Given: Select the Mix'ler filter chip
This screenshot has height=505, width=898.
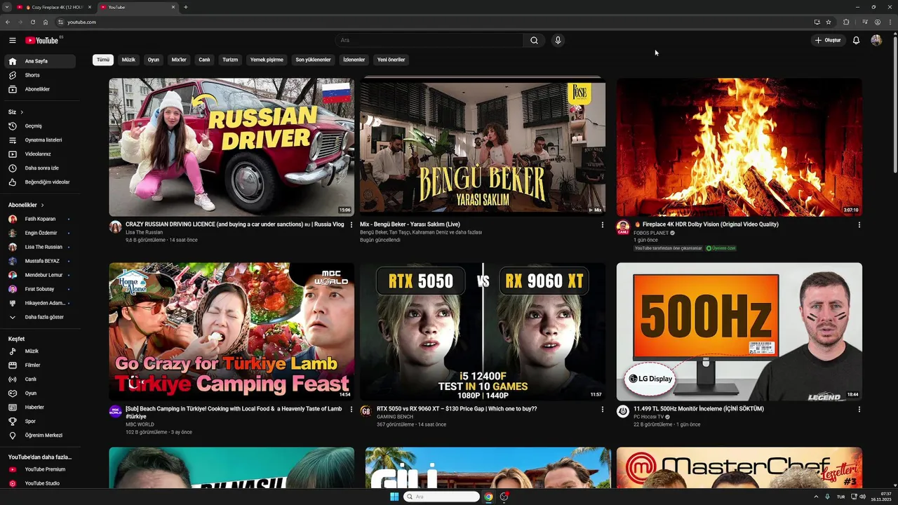Looking at the screenshot, I should (x=179, y=60).
